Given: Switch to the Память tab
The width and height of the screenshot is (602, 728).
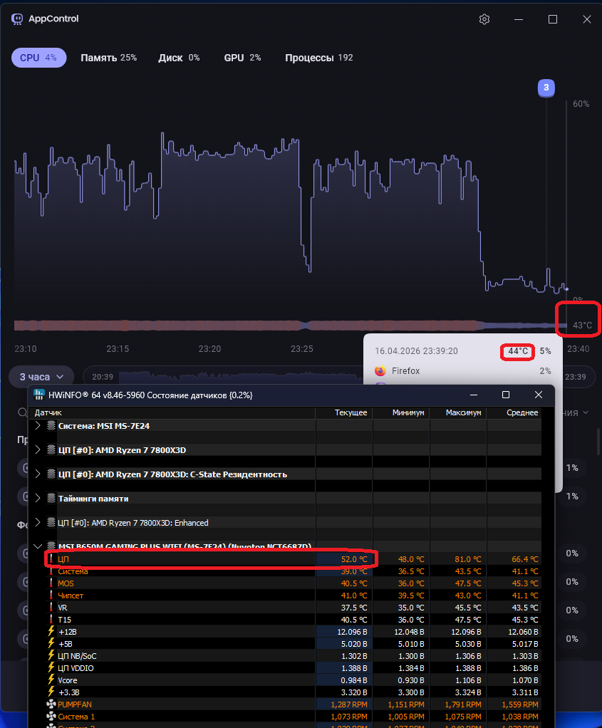Looking at the screenshot, I should (x=108, y=58).
